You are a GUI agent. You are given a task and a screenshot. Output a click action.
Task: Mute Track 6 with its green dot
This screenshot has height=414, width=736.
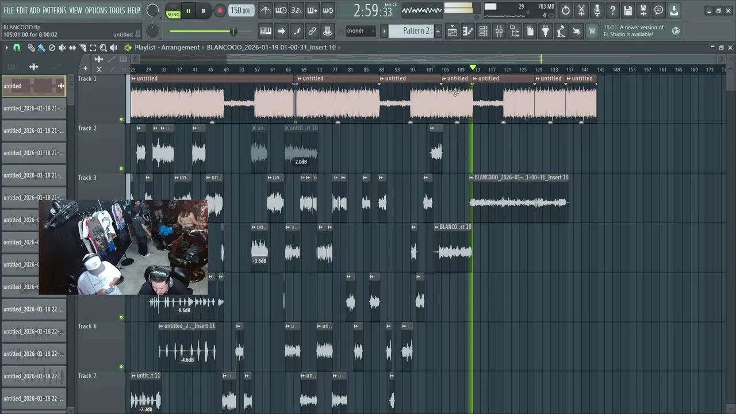click(x=121, y=367)
